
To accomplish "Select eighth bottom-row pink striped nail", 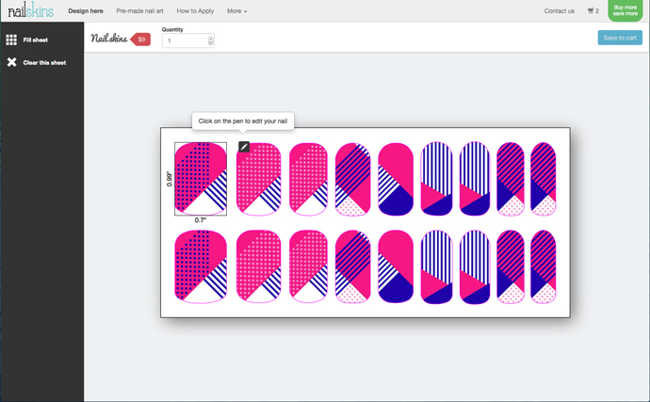I will (511, 266).
